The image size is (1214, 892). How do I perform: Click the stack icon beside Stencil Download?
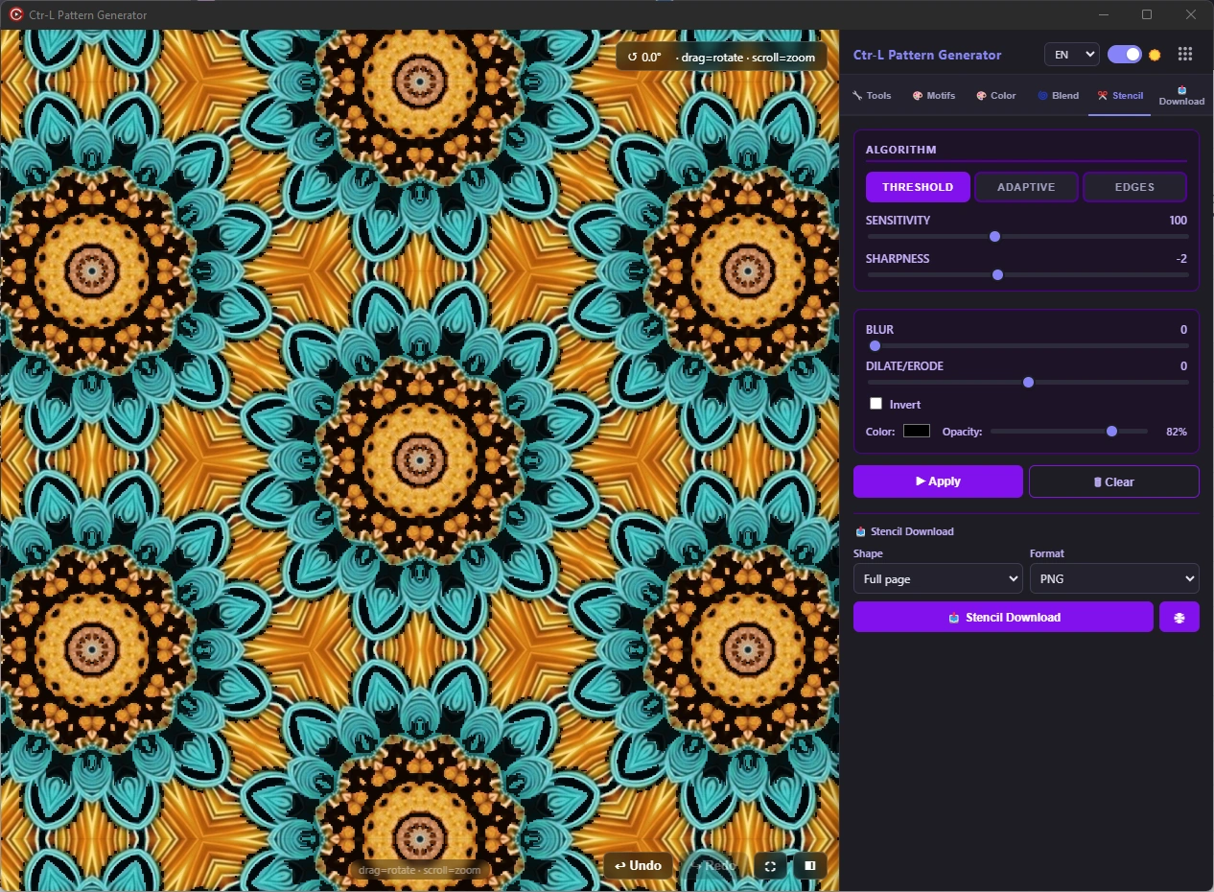pos(1179,618)
